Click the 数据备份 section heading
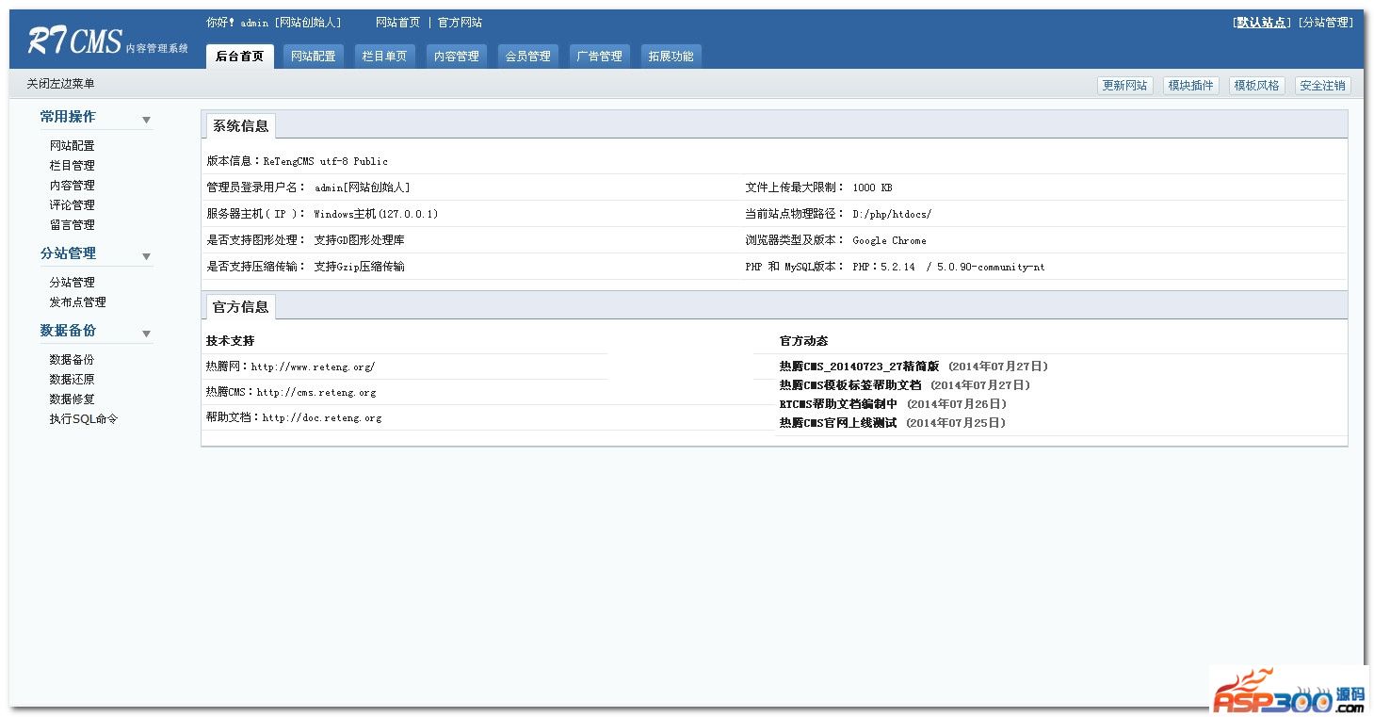 [x=68, y=331]
